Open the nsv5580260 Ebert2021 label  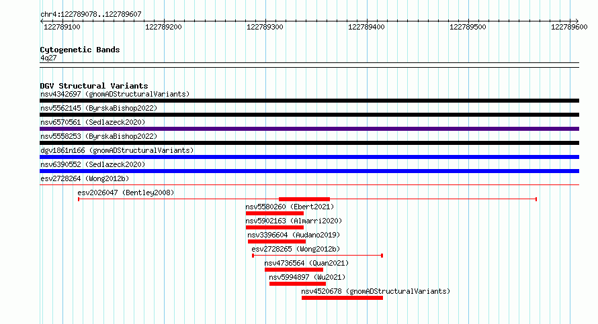coord(290,207)
